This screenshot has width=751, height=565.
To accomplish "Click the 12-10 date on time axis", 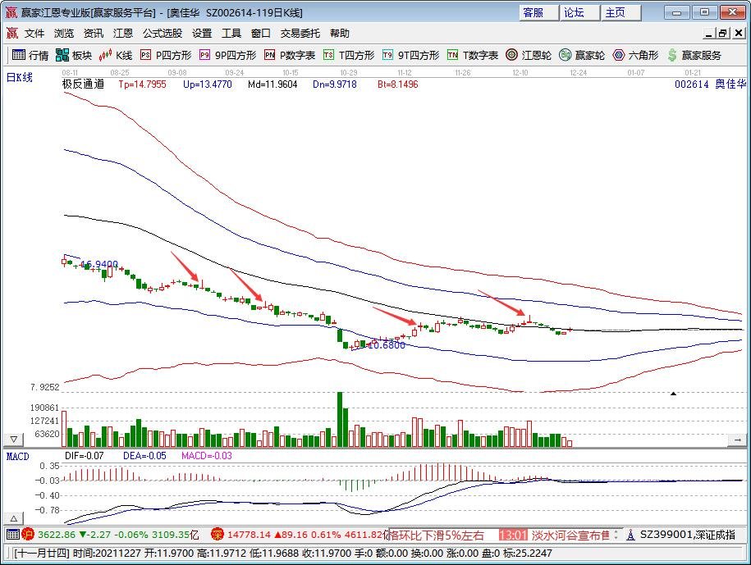I will tap(520, 73).
